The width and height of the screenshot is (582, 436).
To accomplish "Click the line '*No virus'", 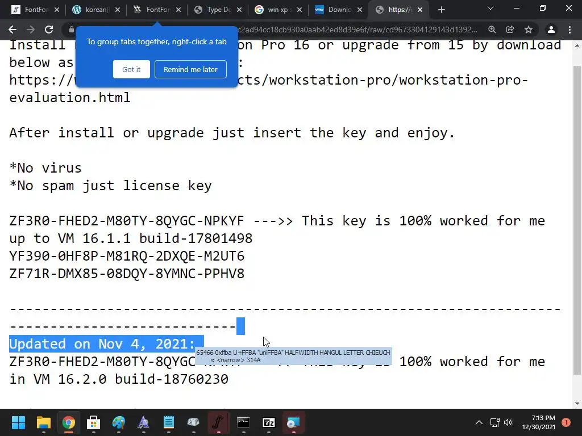I will pyautogui.click(x=45, y=168).
